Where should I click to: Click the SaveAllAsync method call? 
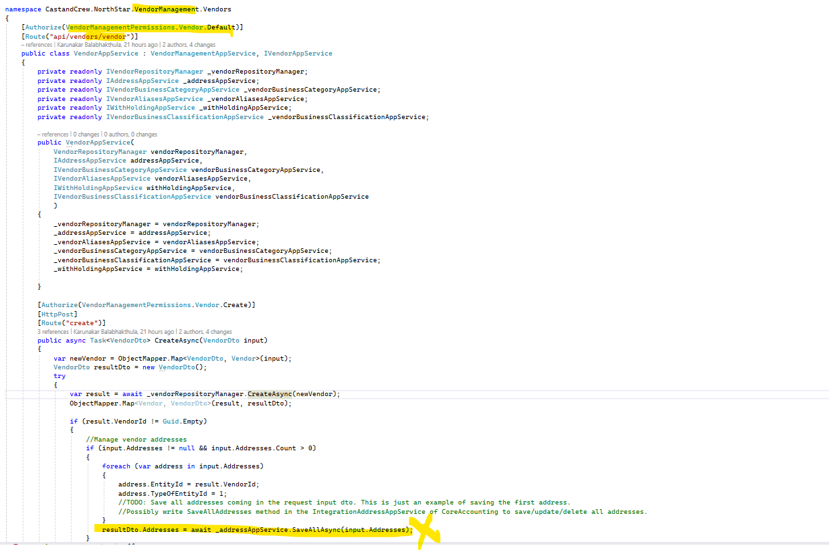(x=314, y=530)
